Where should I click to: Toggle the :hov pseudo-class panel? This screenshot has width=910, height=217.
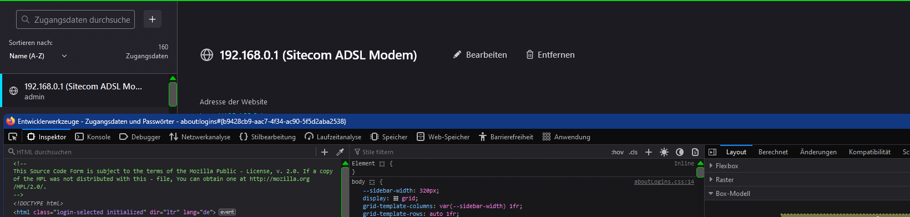(618, 152)
